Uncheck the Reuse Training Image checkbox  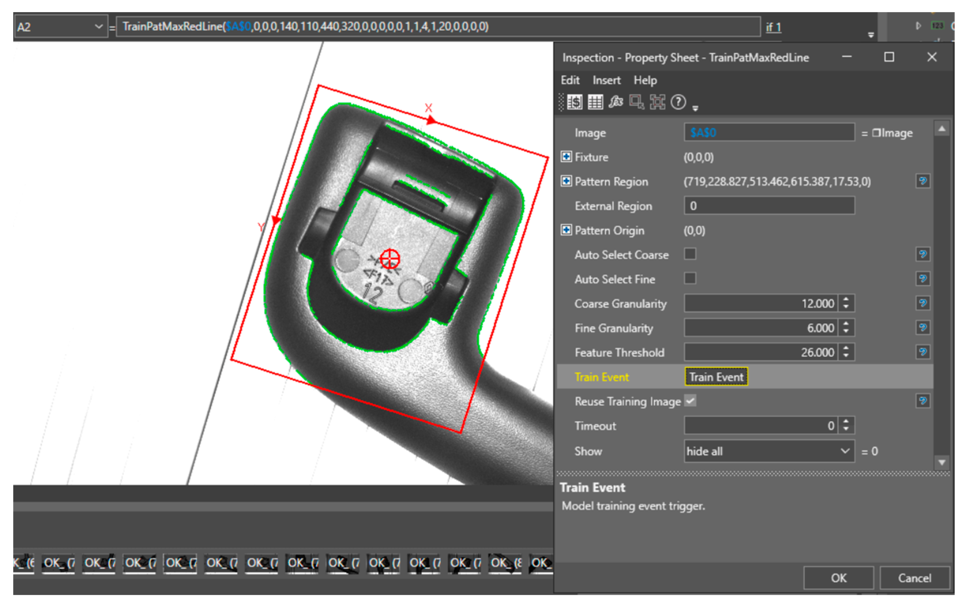[690, 401]
